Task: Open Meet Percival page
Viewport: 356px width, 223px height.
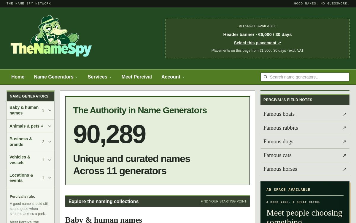Action: [x=137, y=77]
